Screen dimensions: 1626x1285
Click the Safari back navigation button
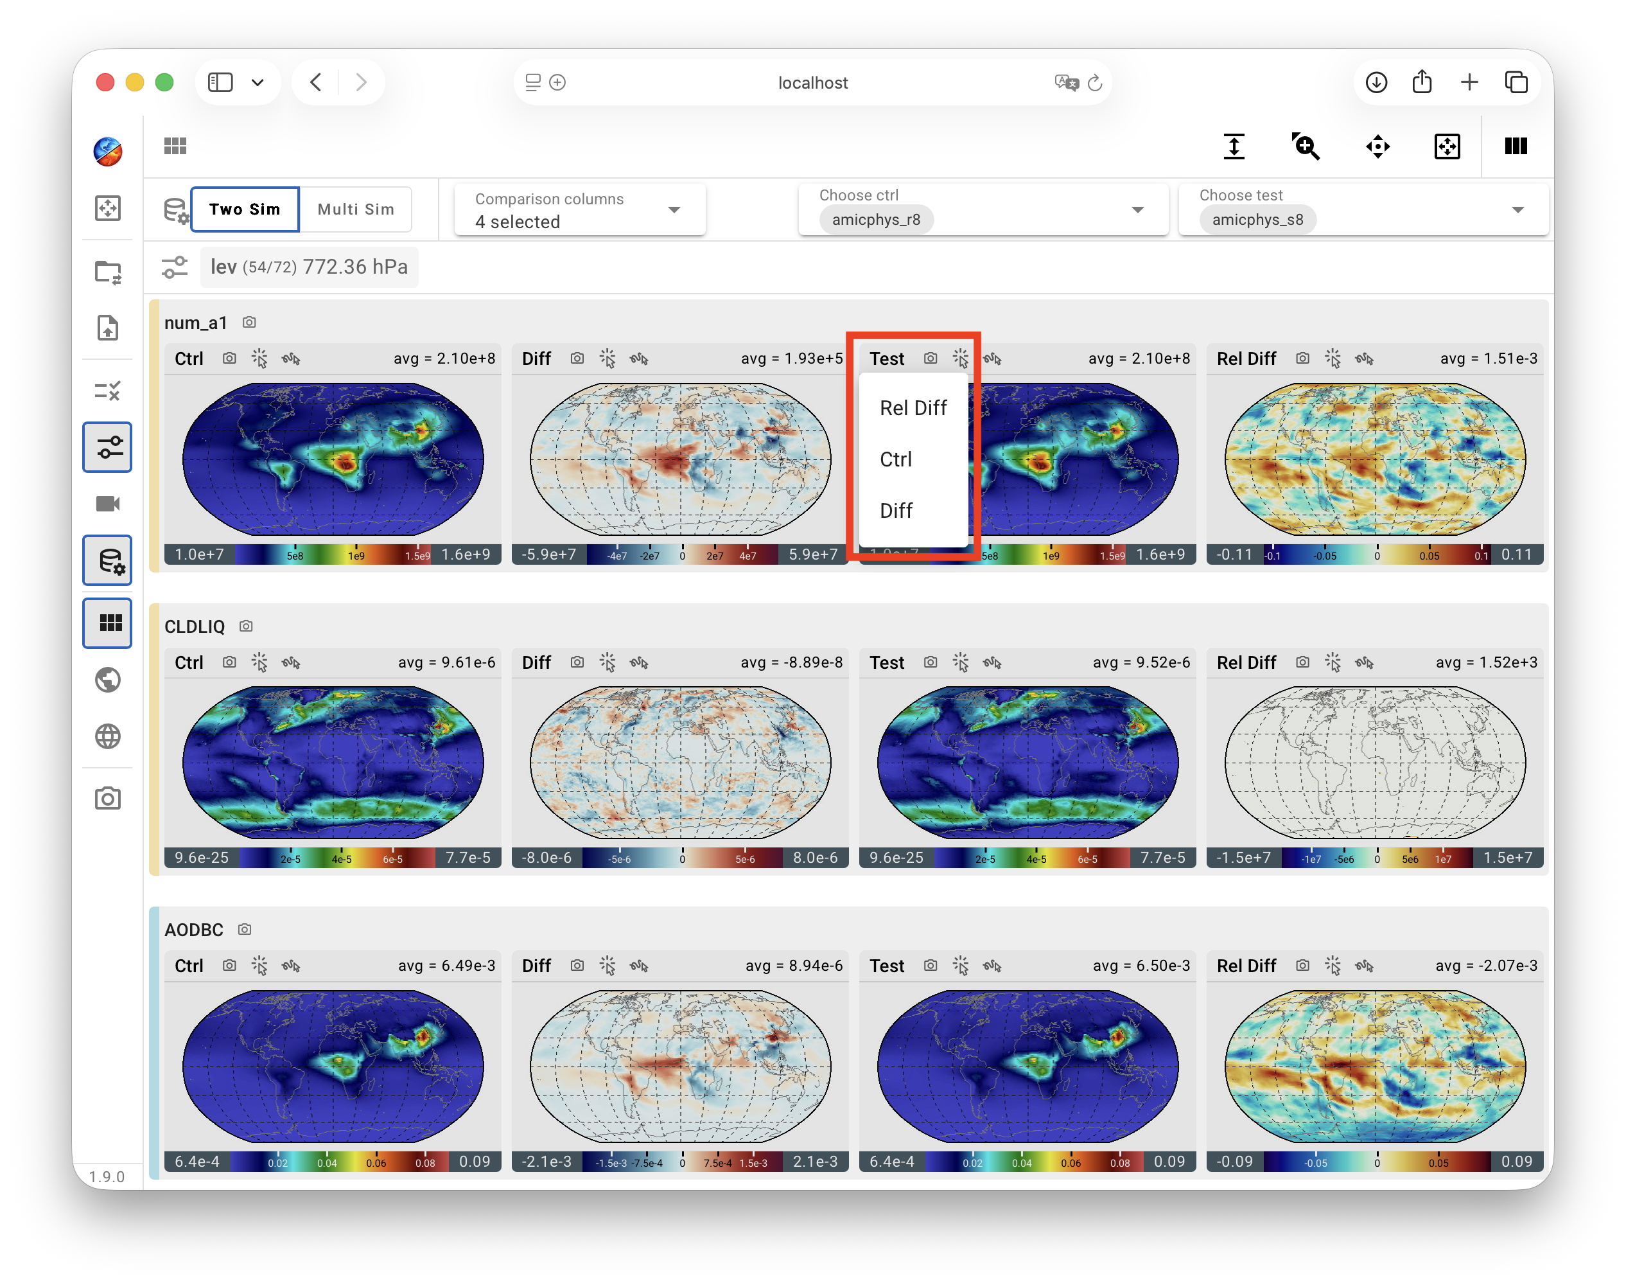316,82
